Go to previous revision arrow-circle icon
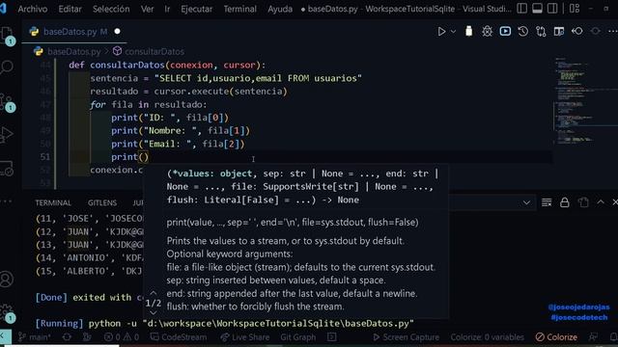 [x=577, y=31]
